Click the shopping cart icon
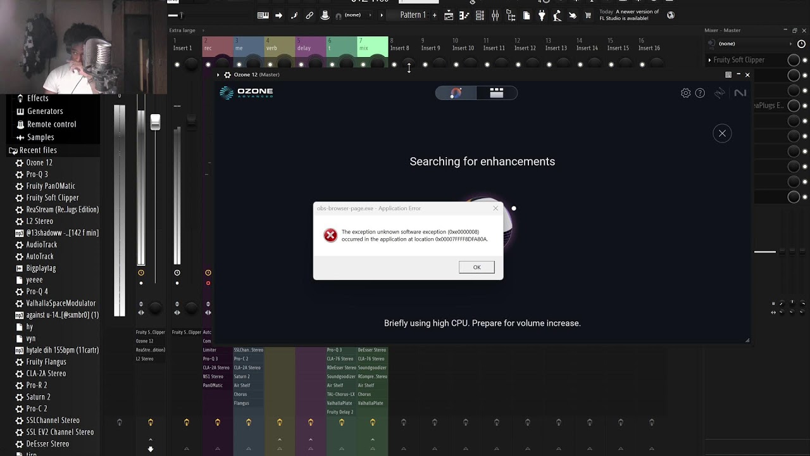 588,15
